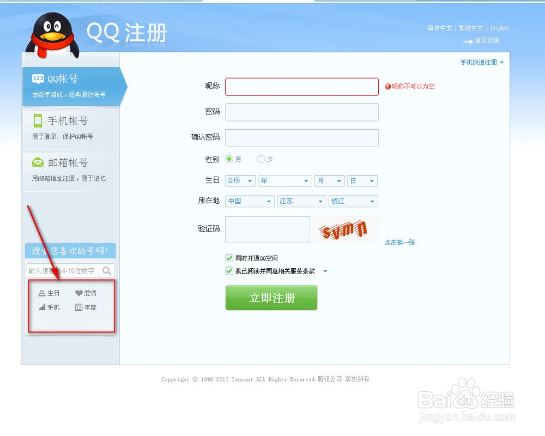This screenshot has width=545, height=436.
Task: Click the red error icon beside 昵称不可以为空
Action: (x=387, y=87)
